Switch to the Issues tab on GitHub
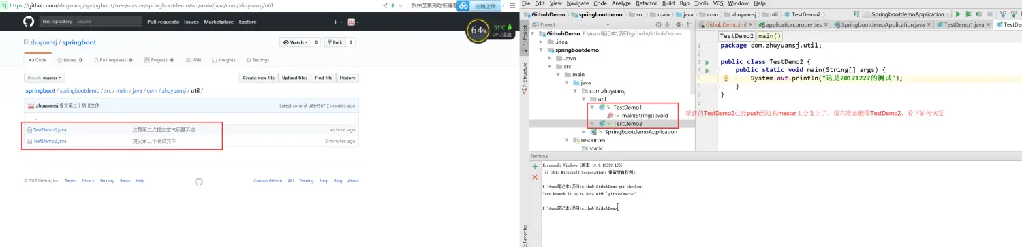Screen dimensions: 1022x247 (x=70, y=60)
